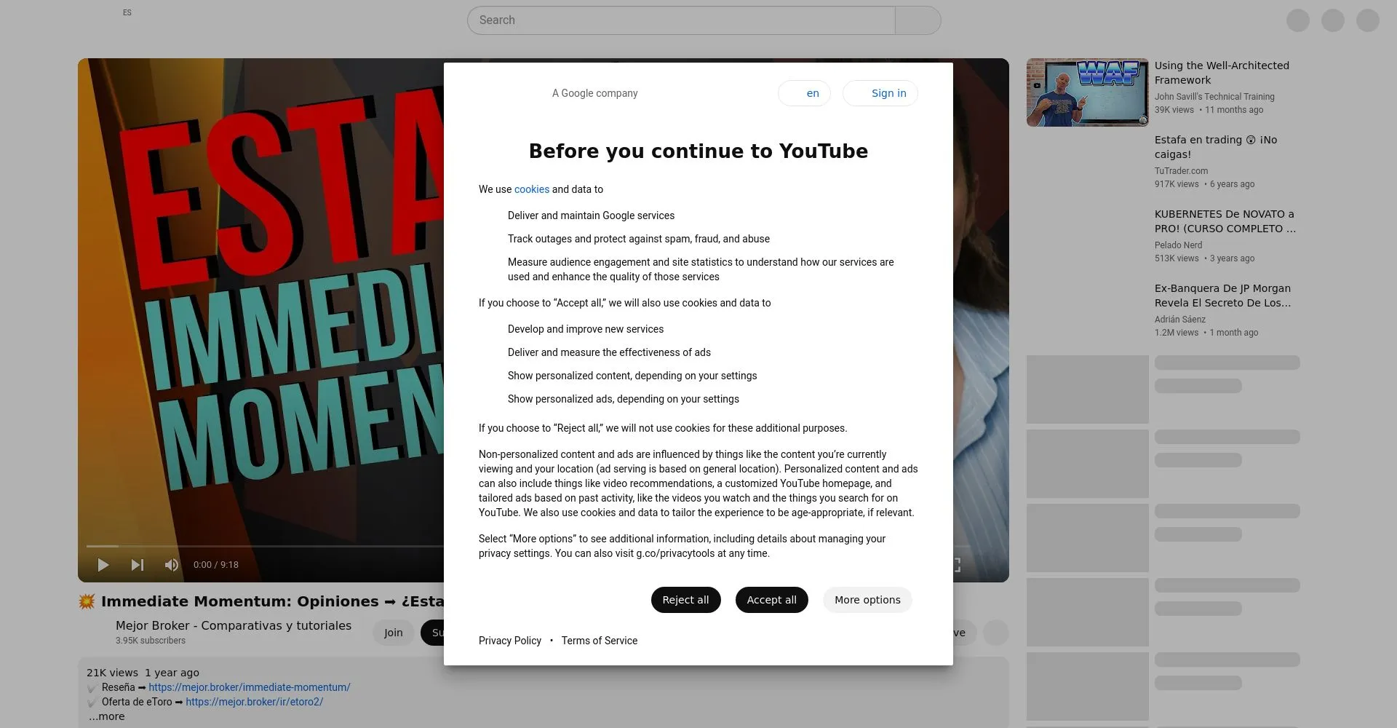Click Sign in button in dialog
The image size is (1397, 728).
880,93
